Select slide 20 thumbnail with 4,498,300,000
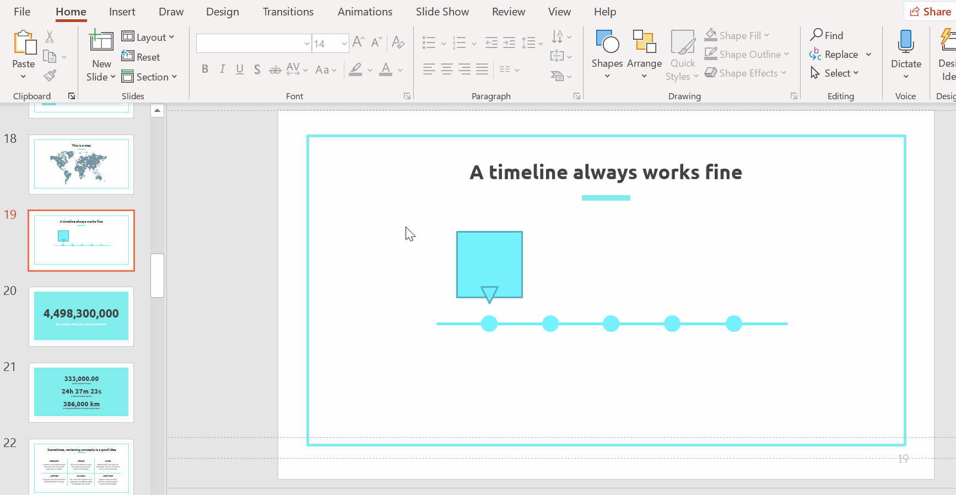Image resolution: width=956 pixels, height=495 pixels. point(81,316)
